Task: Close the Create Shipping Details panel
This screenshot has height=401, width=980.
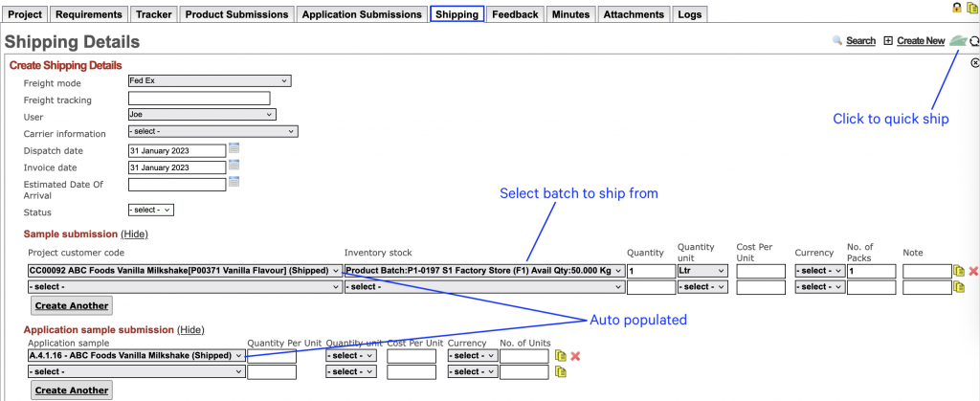Action: (974, 62)
